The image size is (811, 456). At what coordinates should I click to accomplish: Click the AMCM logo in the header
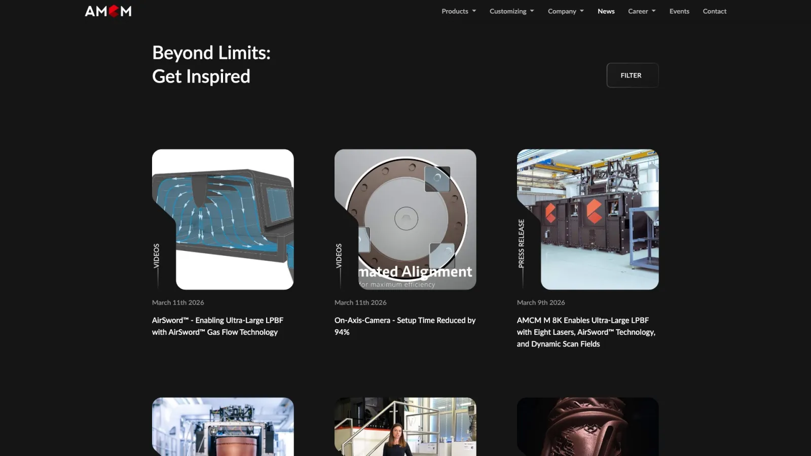pyautogui.click(x=108, y=11)
